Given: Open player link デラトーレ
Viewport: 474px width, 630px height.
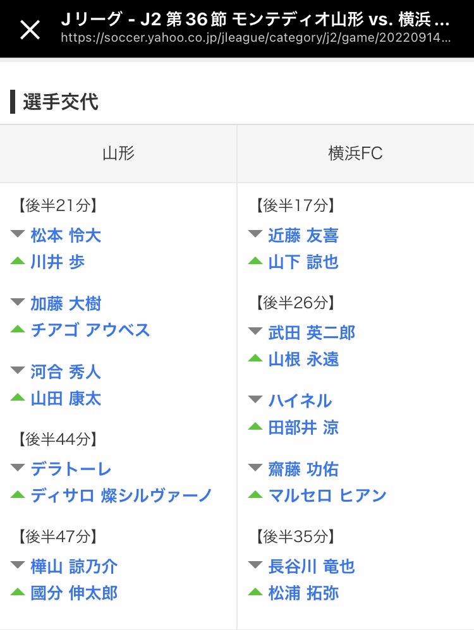Looking at the screenshot, I should (x=71, y=469).
